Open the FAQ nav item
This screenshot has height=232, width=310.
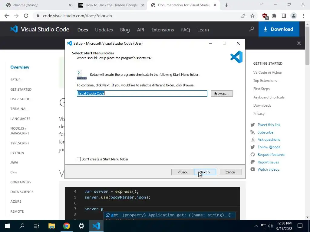(x=186, y=30)
